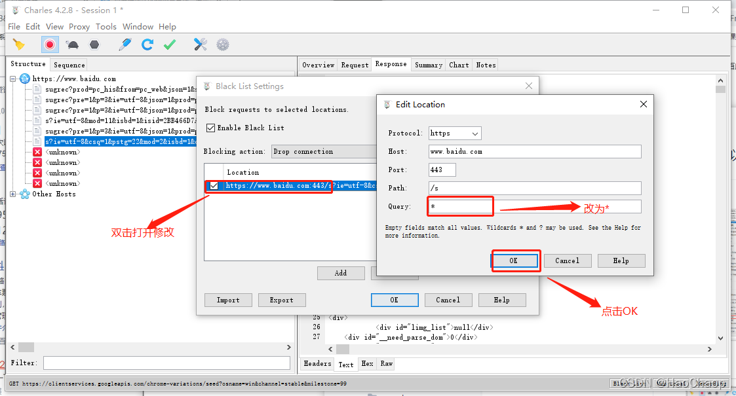Open the Blocking action dropdown
The image size is (736, 396).
click(324, 151)
